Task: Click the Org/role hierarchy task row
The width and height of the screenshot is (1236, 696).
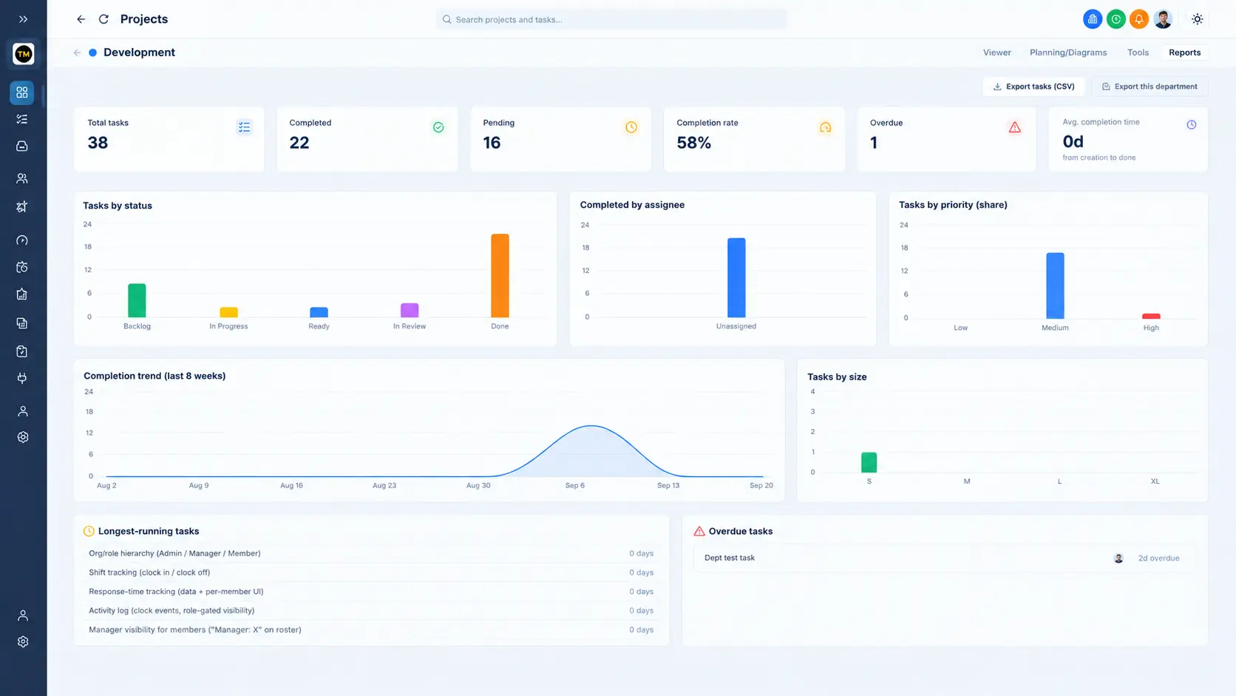Action: [x=371, y=553]
